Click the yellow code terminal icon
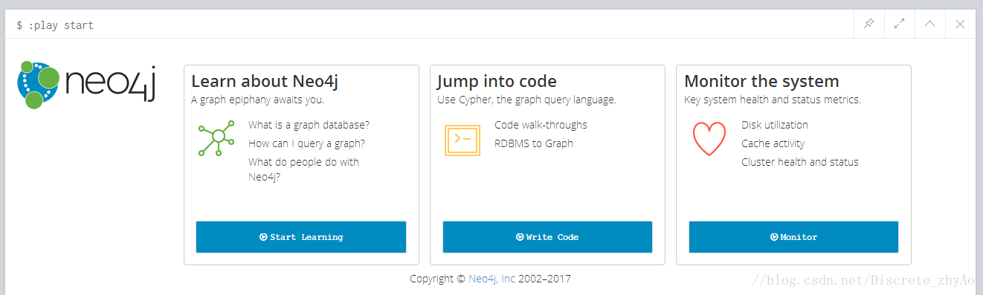 click(462, 139)
